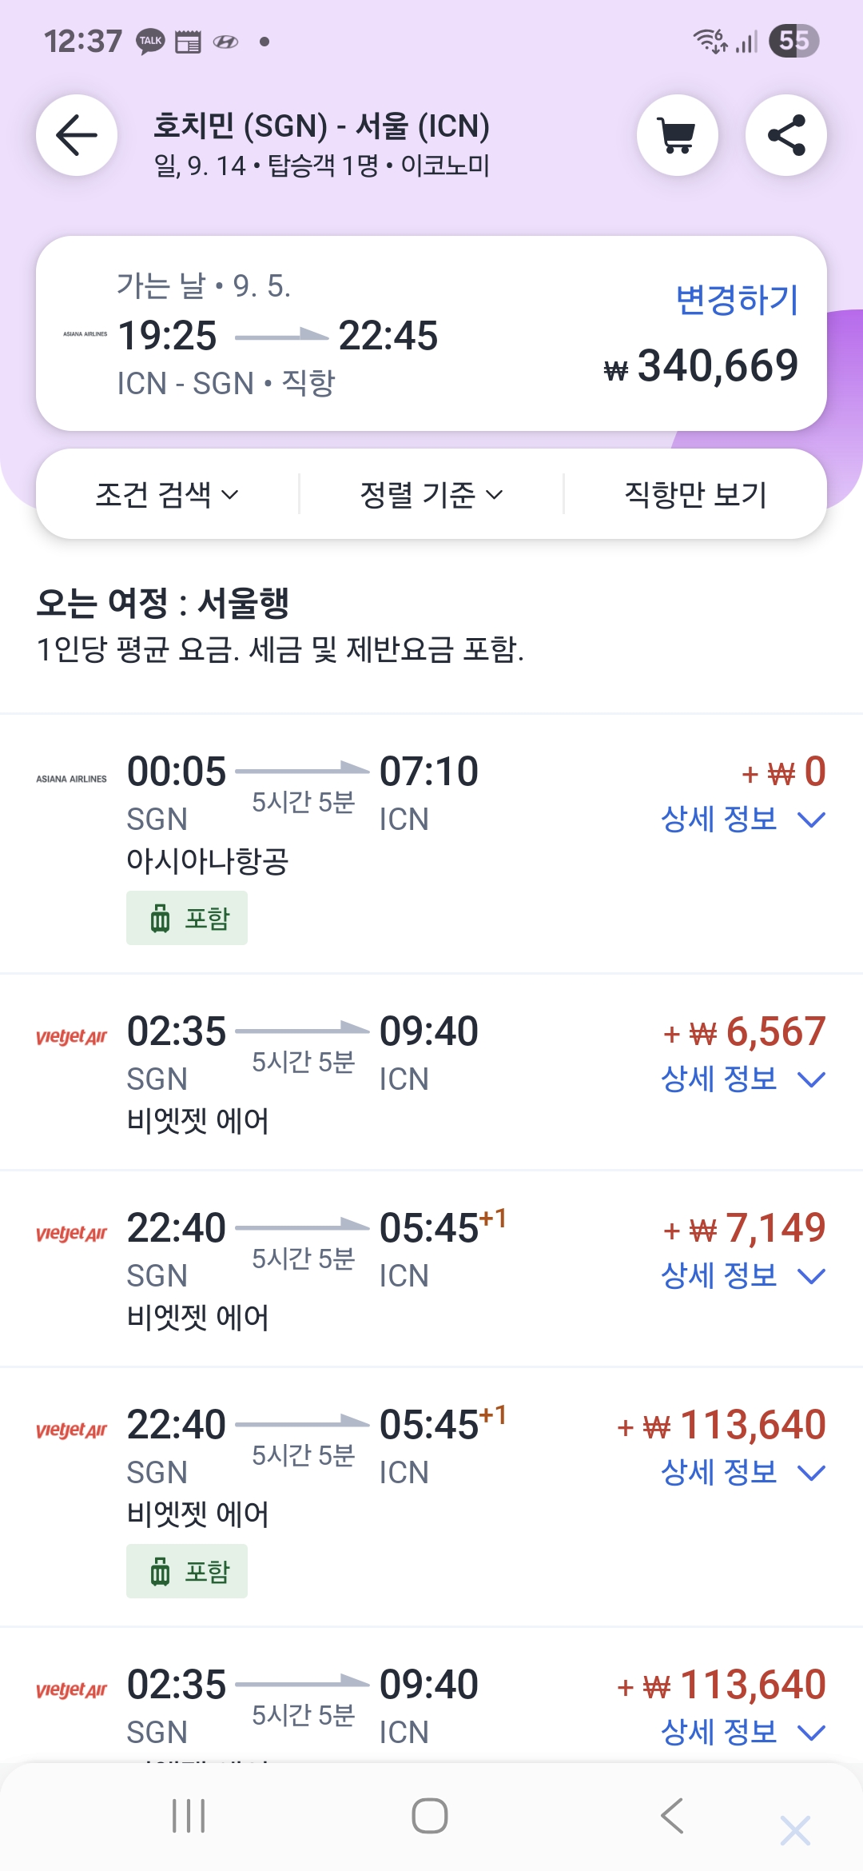Expand 상세 정보 for +₩6,567 VietJet flight

(742, 1079)
